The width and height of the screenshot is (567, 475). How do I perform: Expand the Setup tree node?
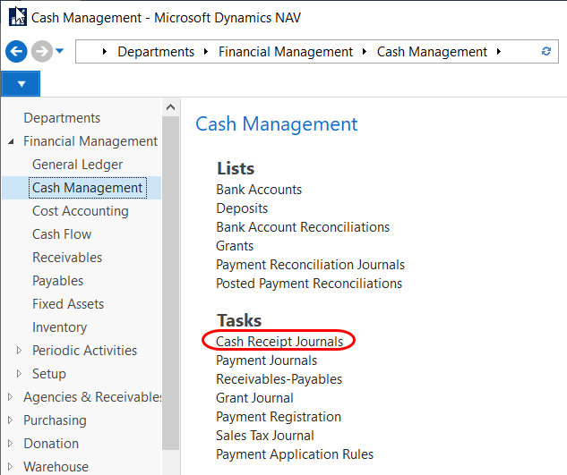(20, 374)
